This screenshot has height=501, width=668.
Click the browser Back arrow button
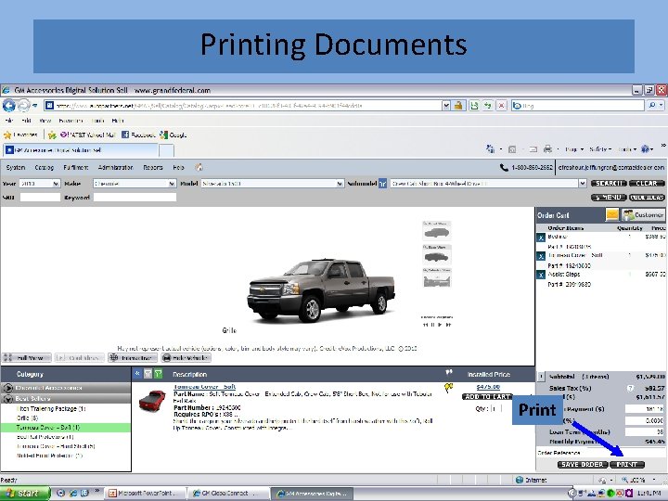coord(9,105)
